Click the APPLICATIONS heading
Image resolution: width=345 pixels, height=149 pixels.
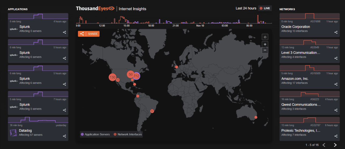(18, 9)
